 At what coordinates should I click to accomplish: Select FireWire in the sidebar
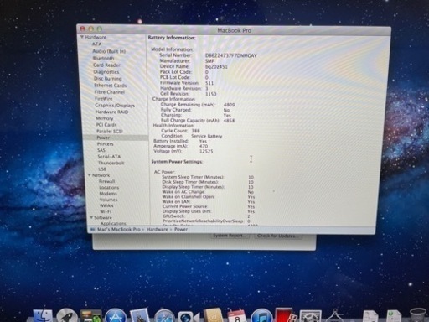tap(103, 99)
